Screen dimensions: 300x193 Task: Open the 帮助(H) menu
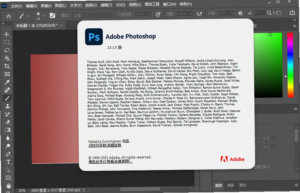click(185, 4)
